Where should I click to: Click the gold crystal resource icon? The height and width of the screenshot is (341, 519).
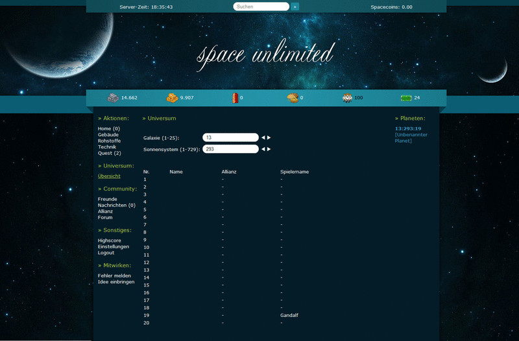(172, 98)
